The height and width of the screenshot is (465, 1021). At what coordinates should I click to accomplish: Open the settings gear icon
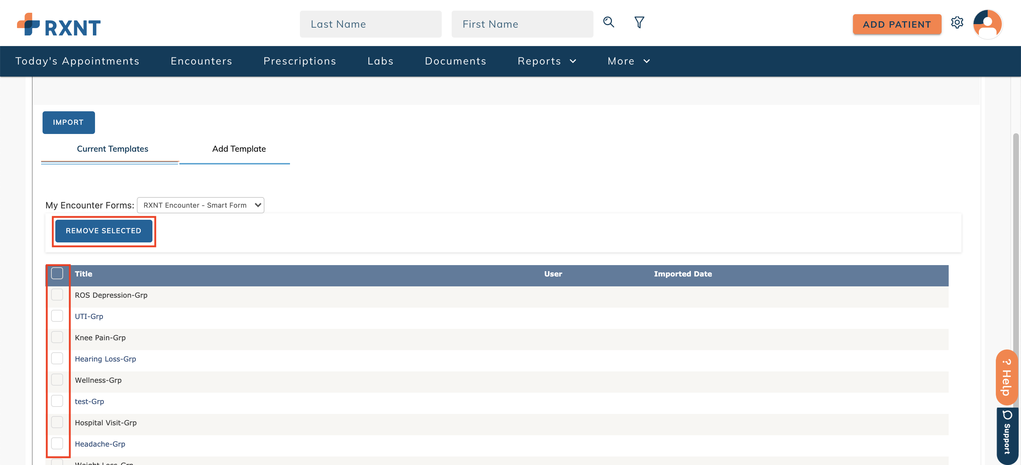958,23
